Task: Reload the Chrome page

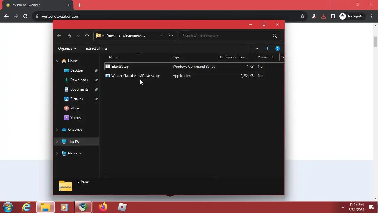Action: (x=25, y=16)
